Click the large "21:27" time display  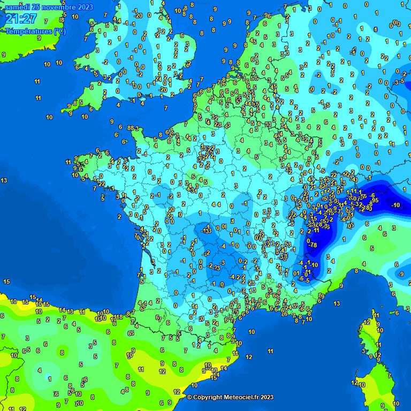coord(21,19)
